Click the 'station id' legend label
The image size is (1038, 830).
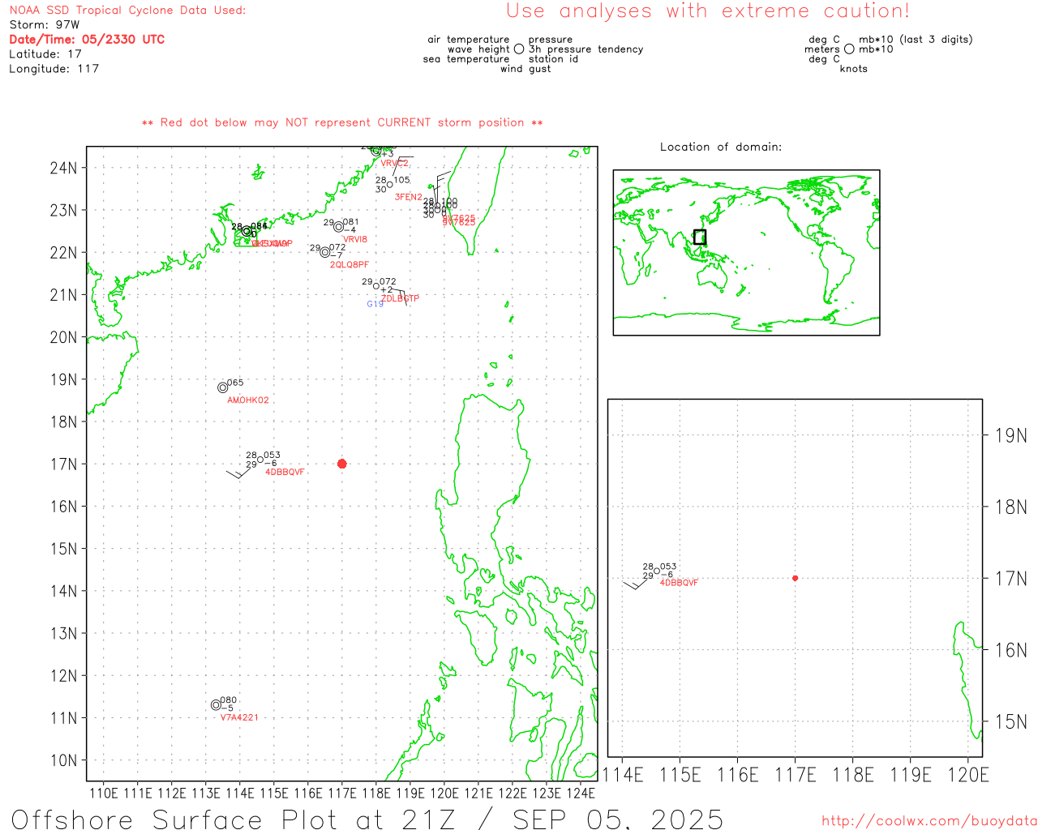coord(553,59)
